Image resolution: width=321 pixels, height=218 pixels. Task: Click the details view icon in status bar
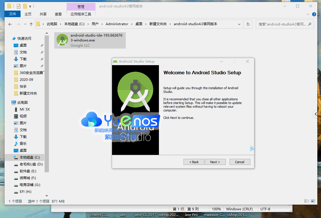click(306, 201)
